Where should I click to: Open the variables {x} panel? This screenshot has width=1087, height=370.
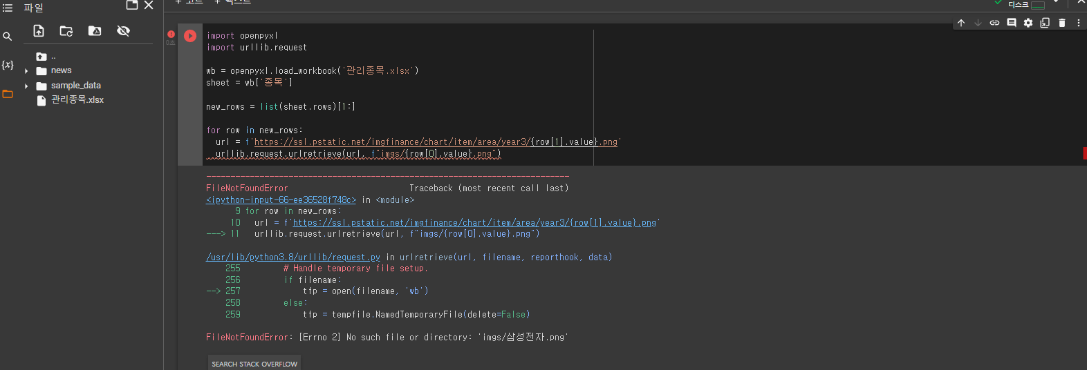coord(8,65)
